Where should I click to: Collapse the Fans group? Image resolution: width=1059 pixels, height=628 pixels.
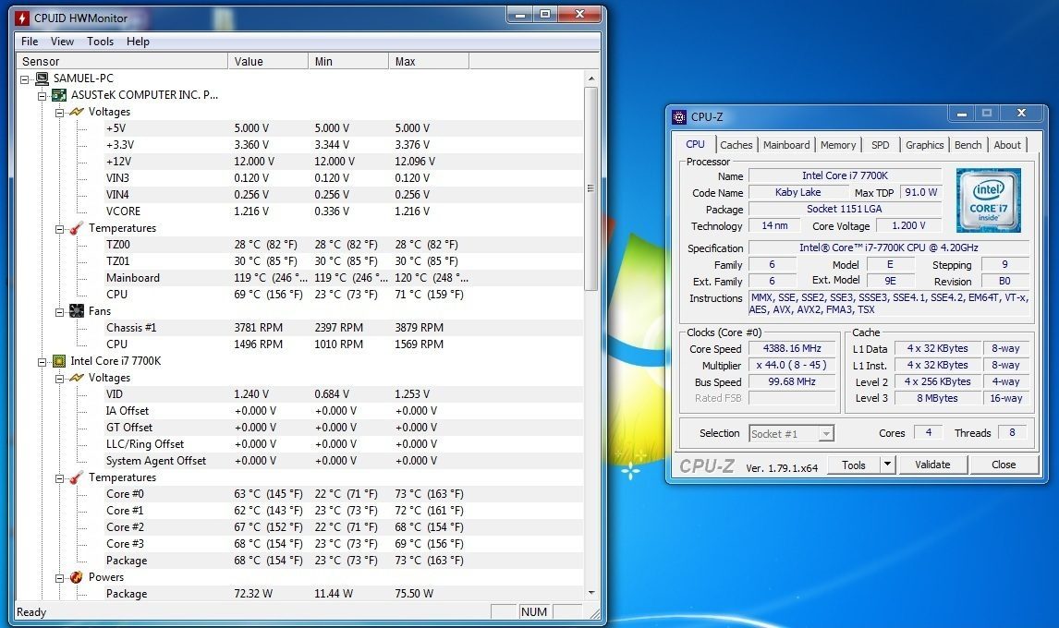[x=59, y=312]
